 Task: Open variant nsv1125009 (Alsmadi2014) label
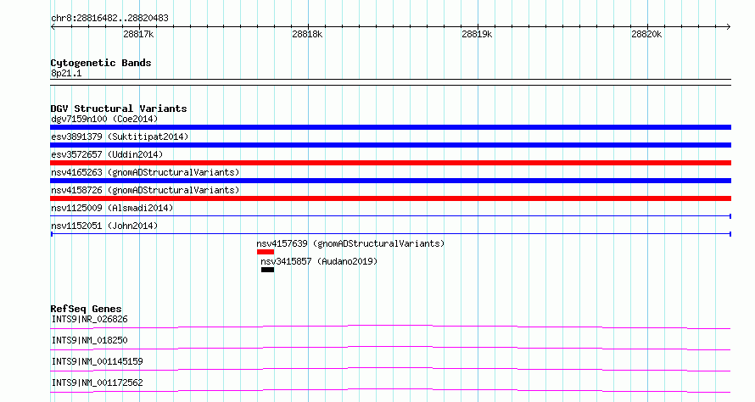click(112, 208)
